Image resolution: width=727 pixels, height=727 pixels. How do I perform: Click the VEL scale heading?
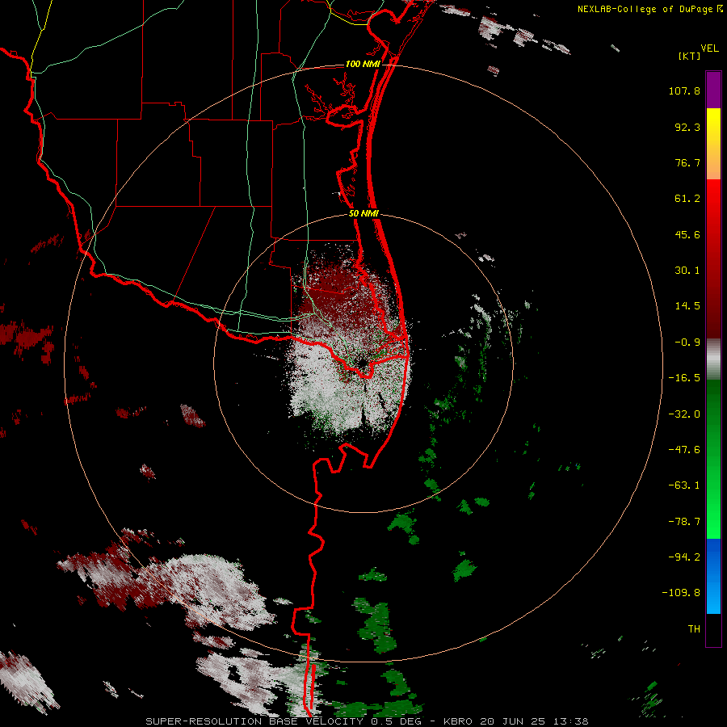pos(709,48)
